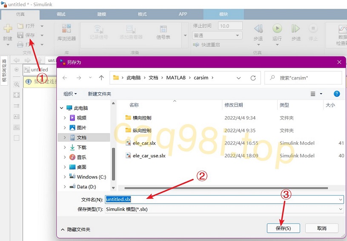This screenshot has width=347, height=241.
Task: Switch to the Modeling tab
Action: 102,14
